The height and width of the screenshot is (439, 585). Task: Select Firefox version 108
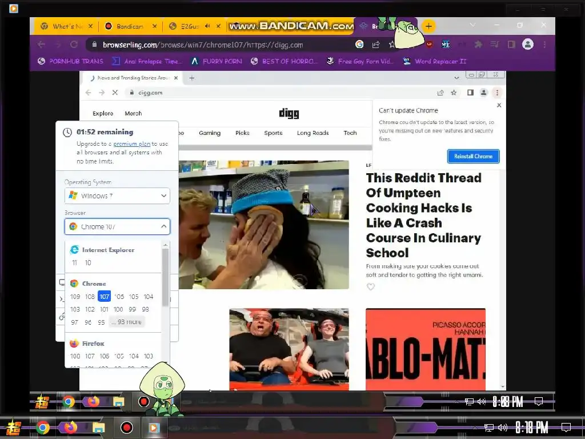click(75, 356)
